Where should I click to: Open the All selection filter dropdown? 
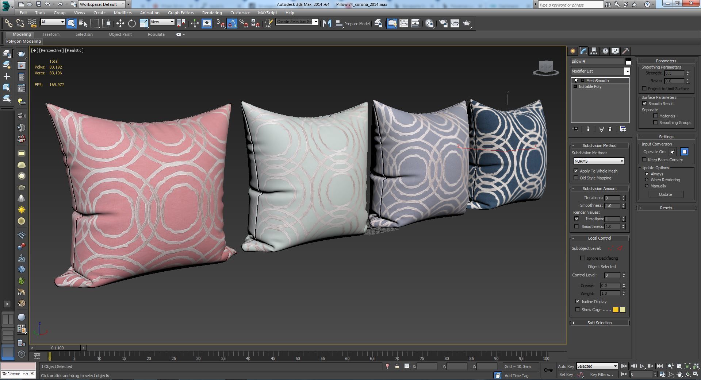click(x=53, y=22)
